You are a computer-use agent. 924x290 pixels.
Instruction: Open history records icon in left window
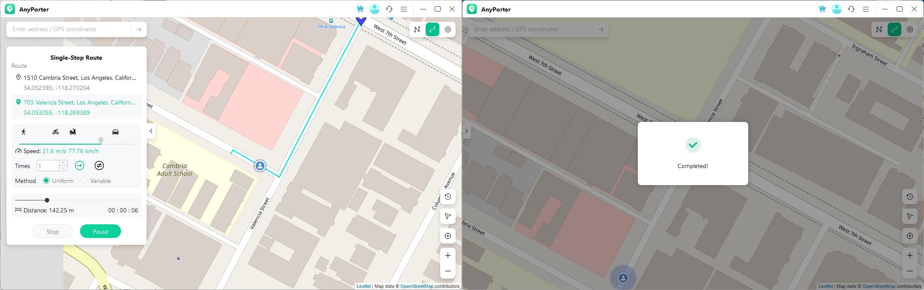click(448, 197)
